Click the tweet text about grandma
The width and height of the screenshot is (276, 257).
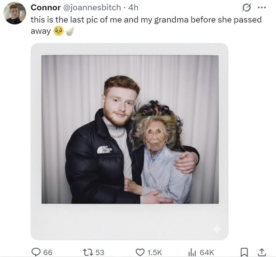pyautogui.click(x=146, y=25)
